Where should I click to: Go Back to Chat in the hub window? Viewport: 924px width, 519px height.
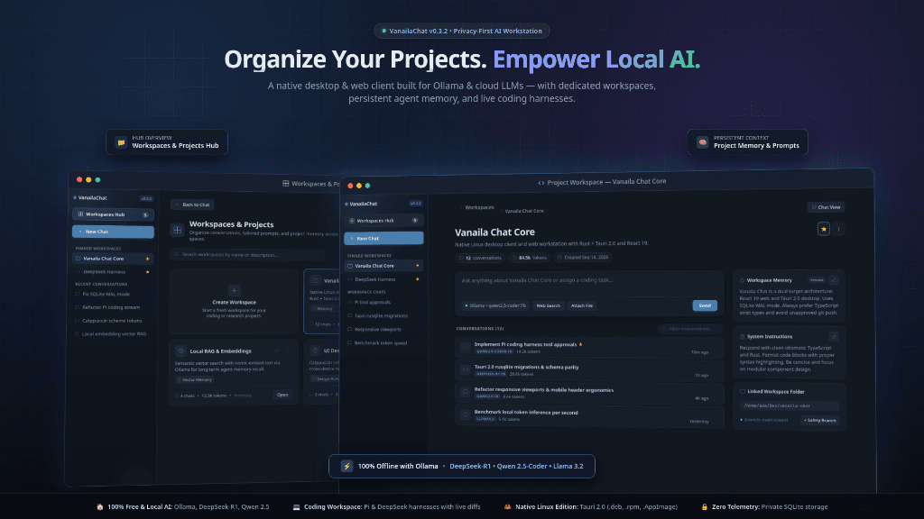click(x=193, y=205)
